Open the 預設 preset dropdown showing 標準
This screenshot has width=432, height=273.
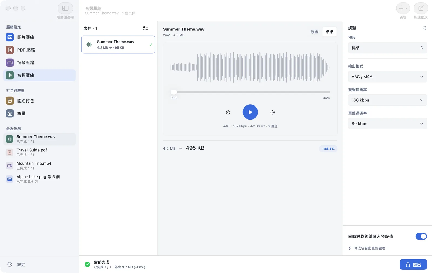pyautogui.click(x=387, y=48)
